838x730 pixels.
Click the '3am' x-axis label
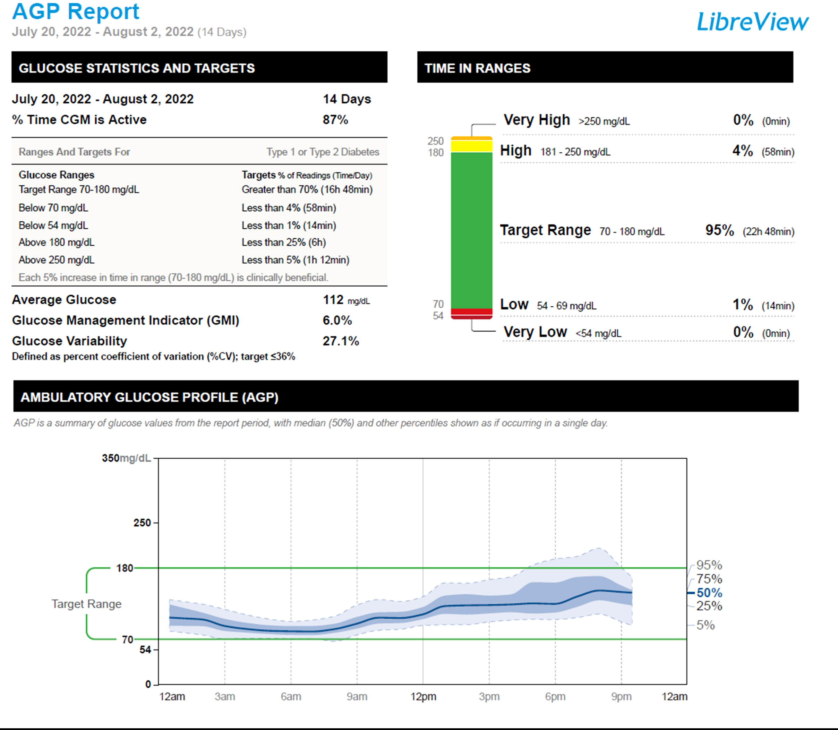point(225,697)
